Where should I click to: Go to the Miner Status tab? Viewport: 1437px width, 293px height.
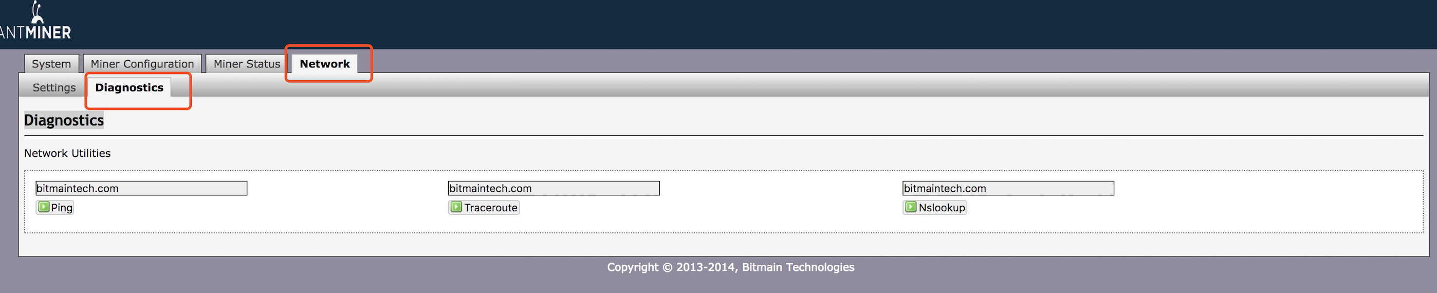tap(247, 64)
